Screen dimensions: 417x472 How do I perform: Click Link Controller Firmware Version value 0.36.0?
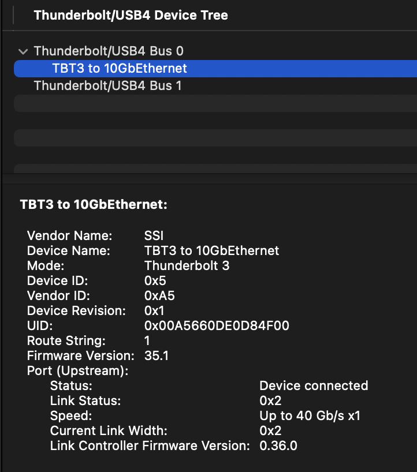(278, 446)
